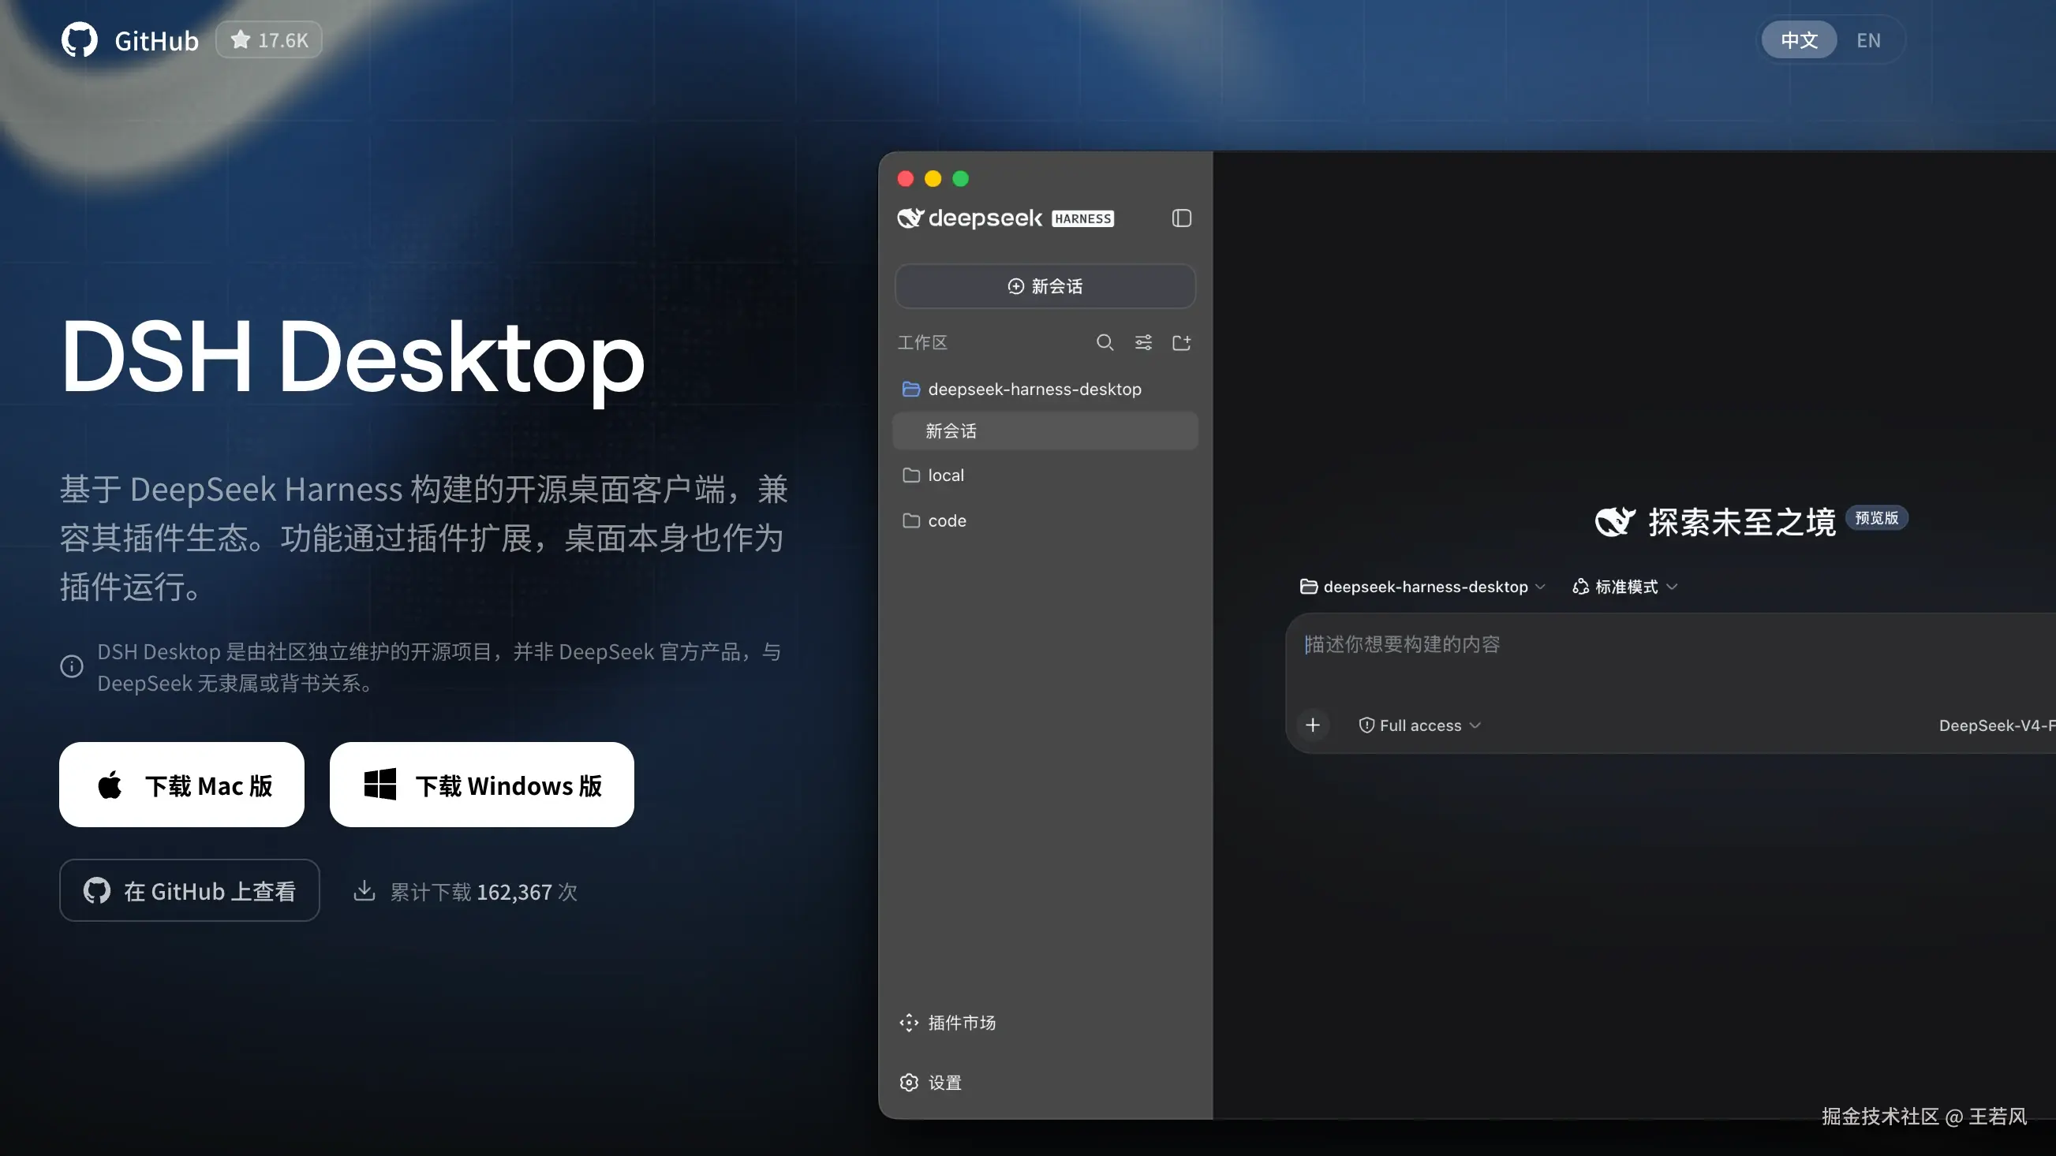This screenshot has height=1156, width=2056.
Task: Open the 新会话 conversation row
Action: (x=1045, y=431)
